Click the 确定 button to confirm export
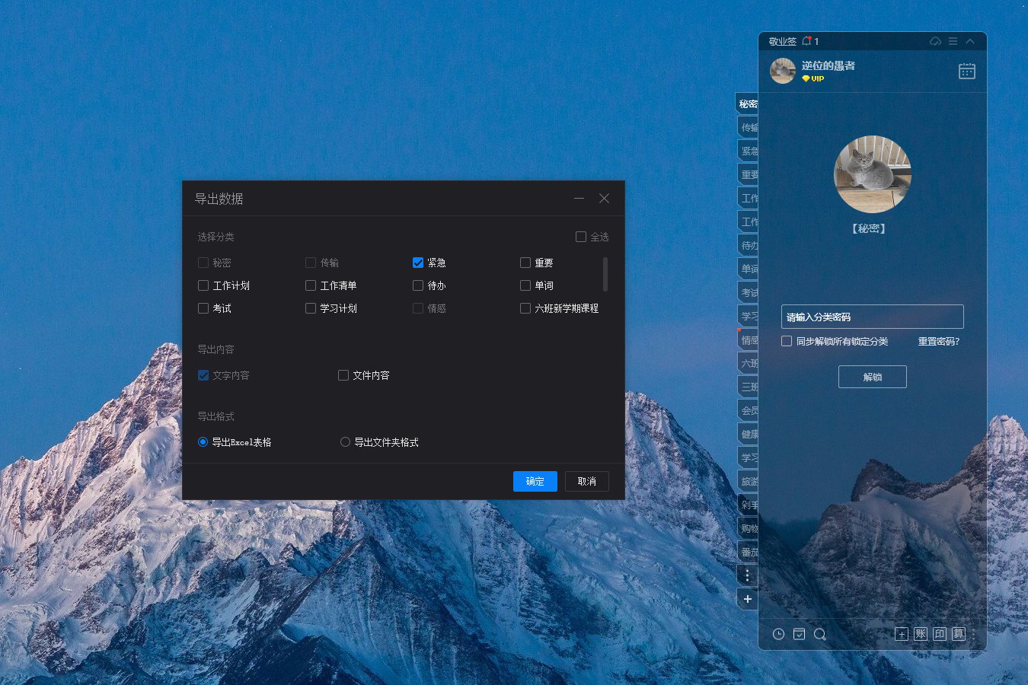The image size is (1028, 685). click(535, 481)
